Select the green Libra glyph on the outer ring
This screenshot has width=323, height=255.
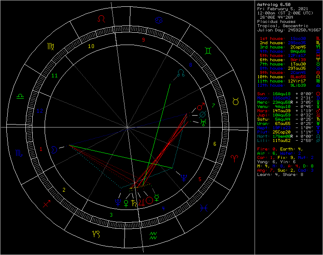point(20,96)
